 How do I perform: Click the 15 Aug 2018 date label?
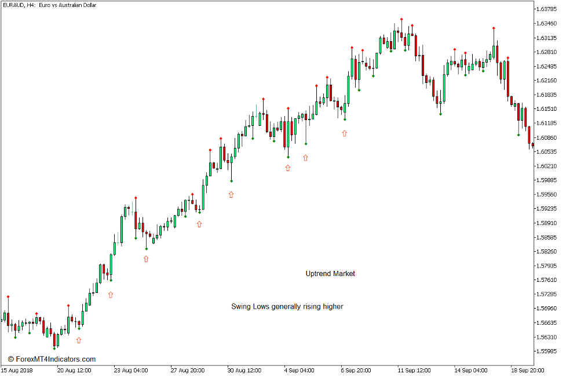click(x=17, y=370)
